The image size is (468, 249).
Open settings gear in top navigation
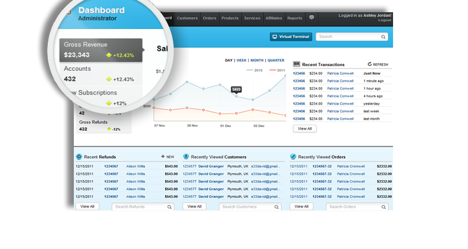pos(312,18)
